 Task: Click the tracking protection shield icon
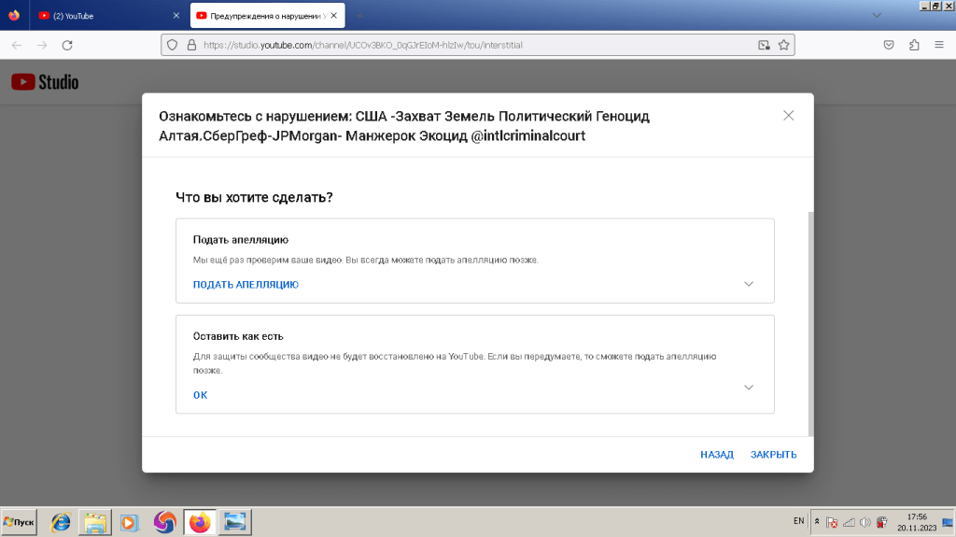[172, 45]
